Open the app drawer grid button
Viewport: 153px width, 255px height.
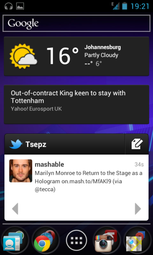pos(76,240)
